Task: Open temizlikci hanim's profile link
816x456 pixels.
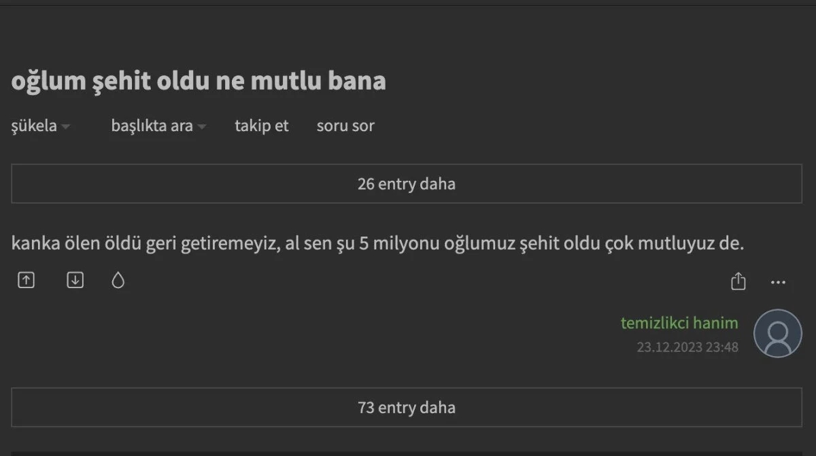Action: [679, 323]
